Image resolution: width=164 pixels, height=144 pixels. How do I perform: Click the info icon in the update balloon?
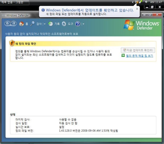43,10
